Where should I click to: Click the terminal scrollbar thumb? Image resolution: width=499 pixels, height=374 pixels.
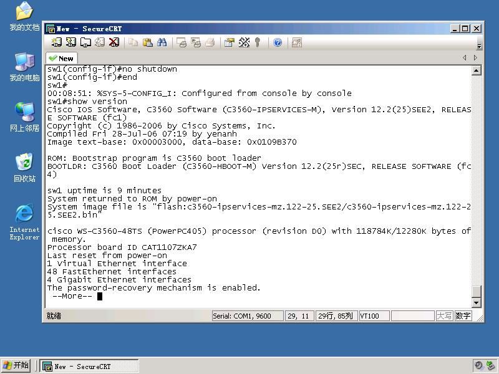click(476, 292)
